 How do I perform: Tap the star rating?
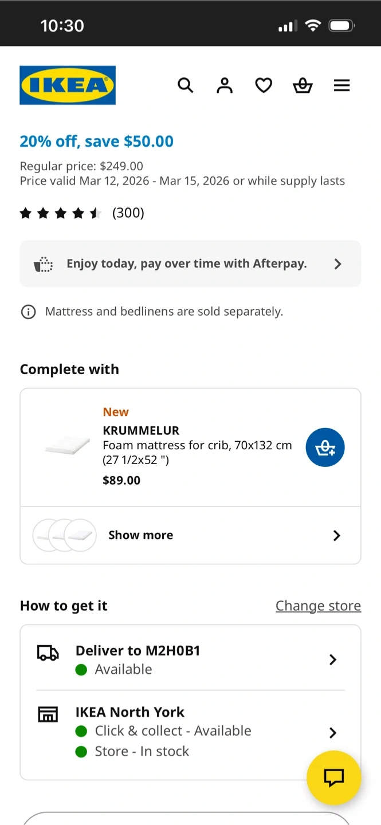click(x=60, y=214)
